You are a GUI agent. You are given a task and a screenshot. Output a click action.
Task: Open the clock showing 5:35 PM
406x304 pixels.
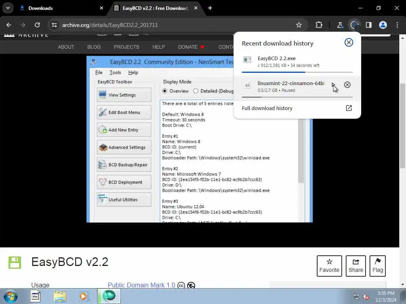tap(386, 296)
